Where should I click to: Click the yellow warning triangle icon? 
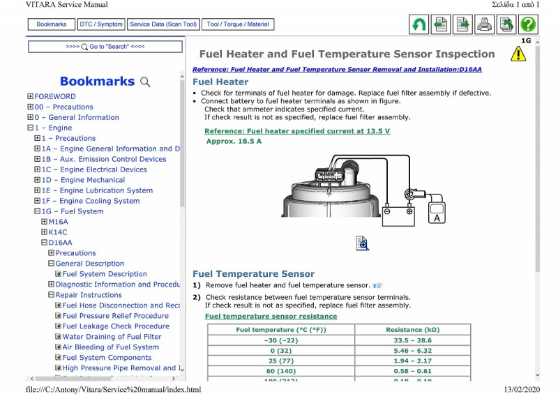518,54
